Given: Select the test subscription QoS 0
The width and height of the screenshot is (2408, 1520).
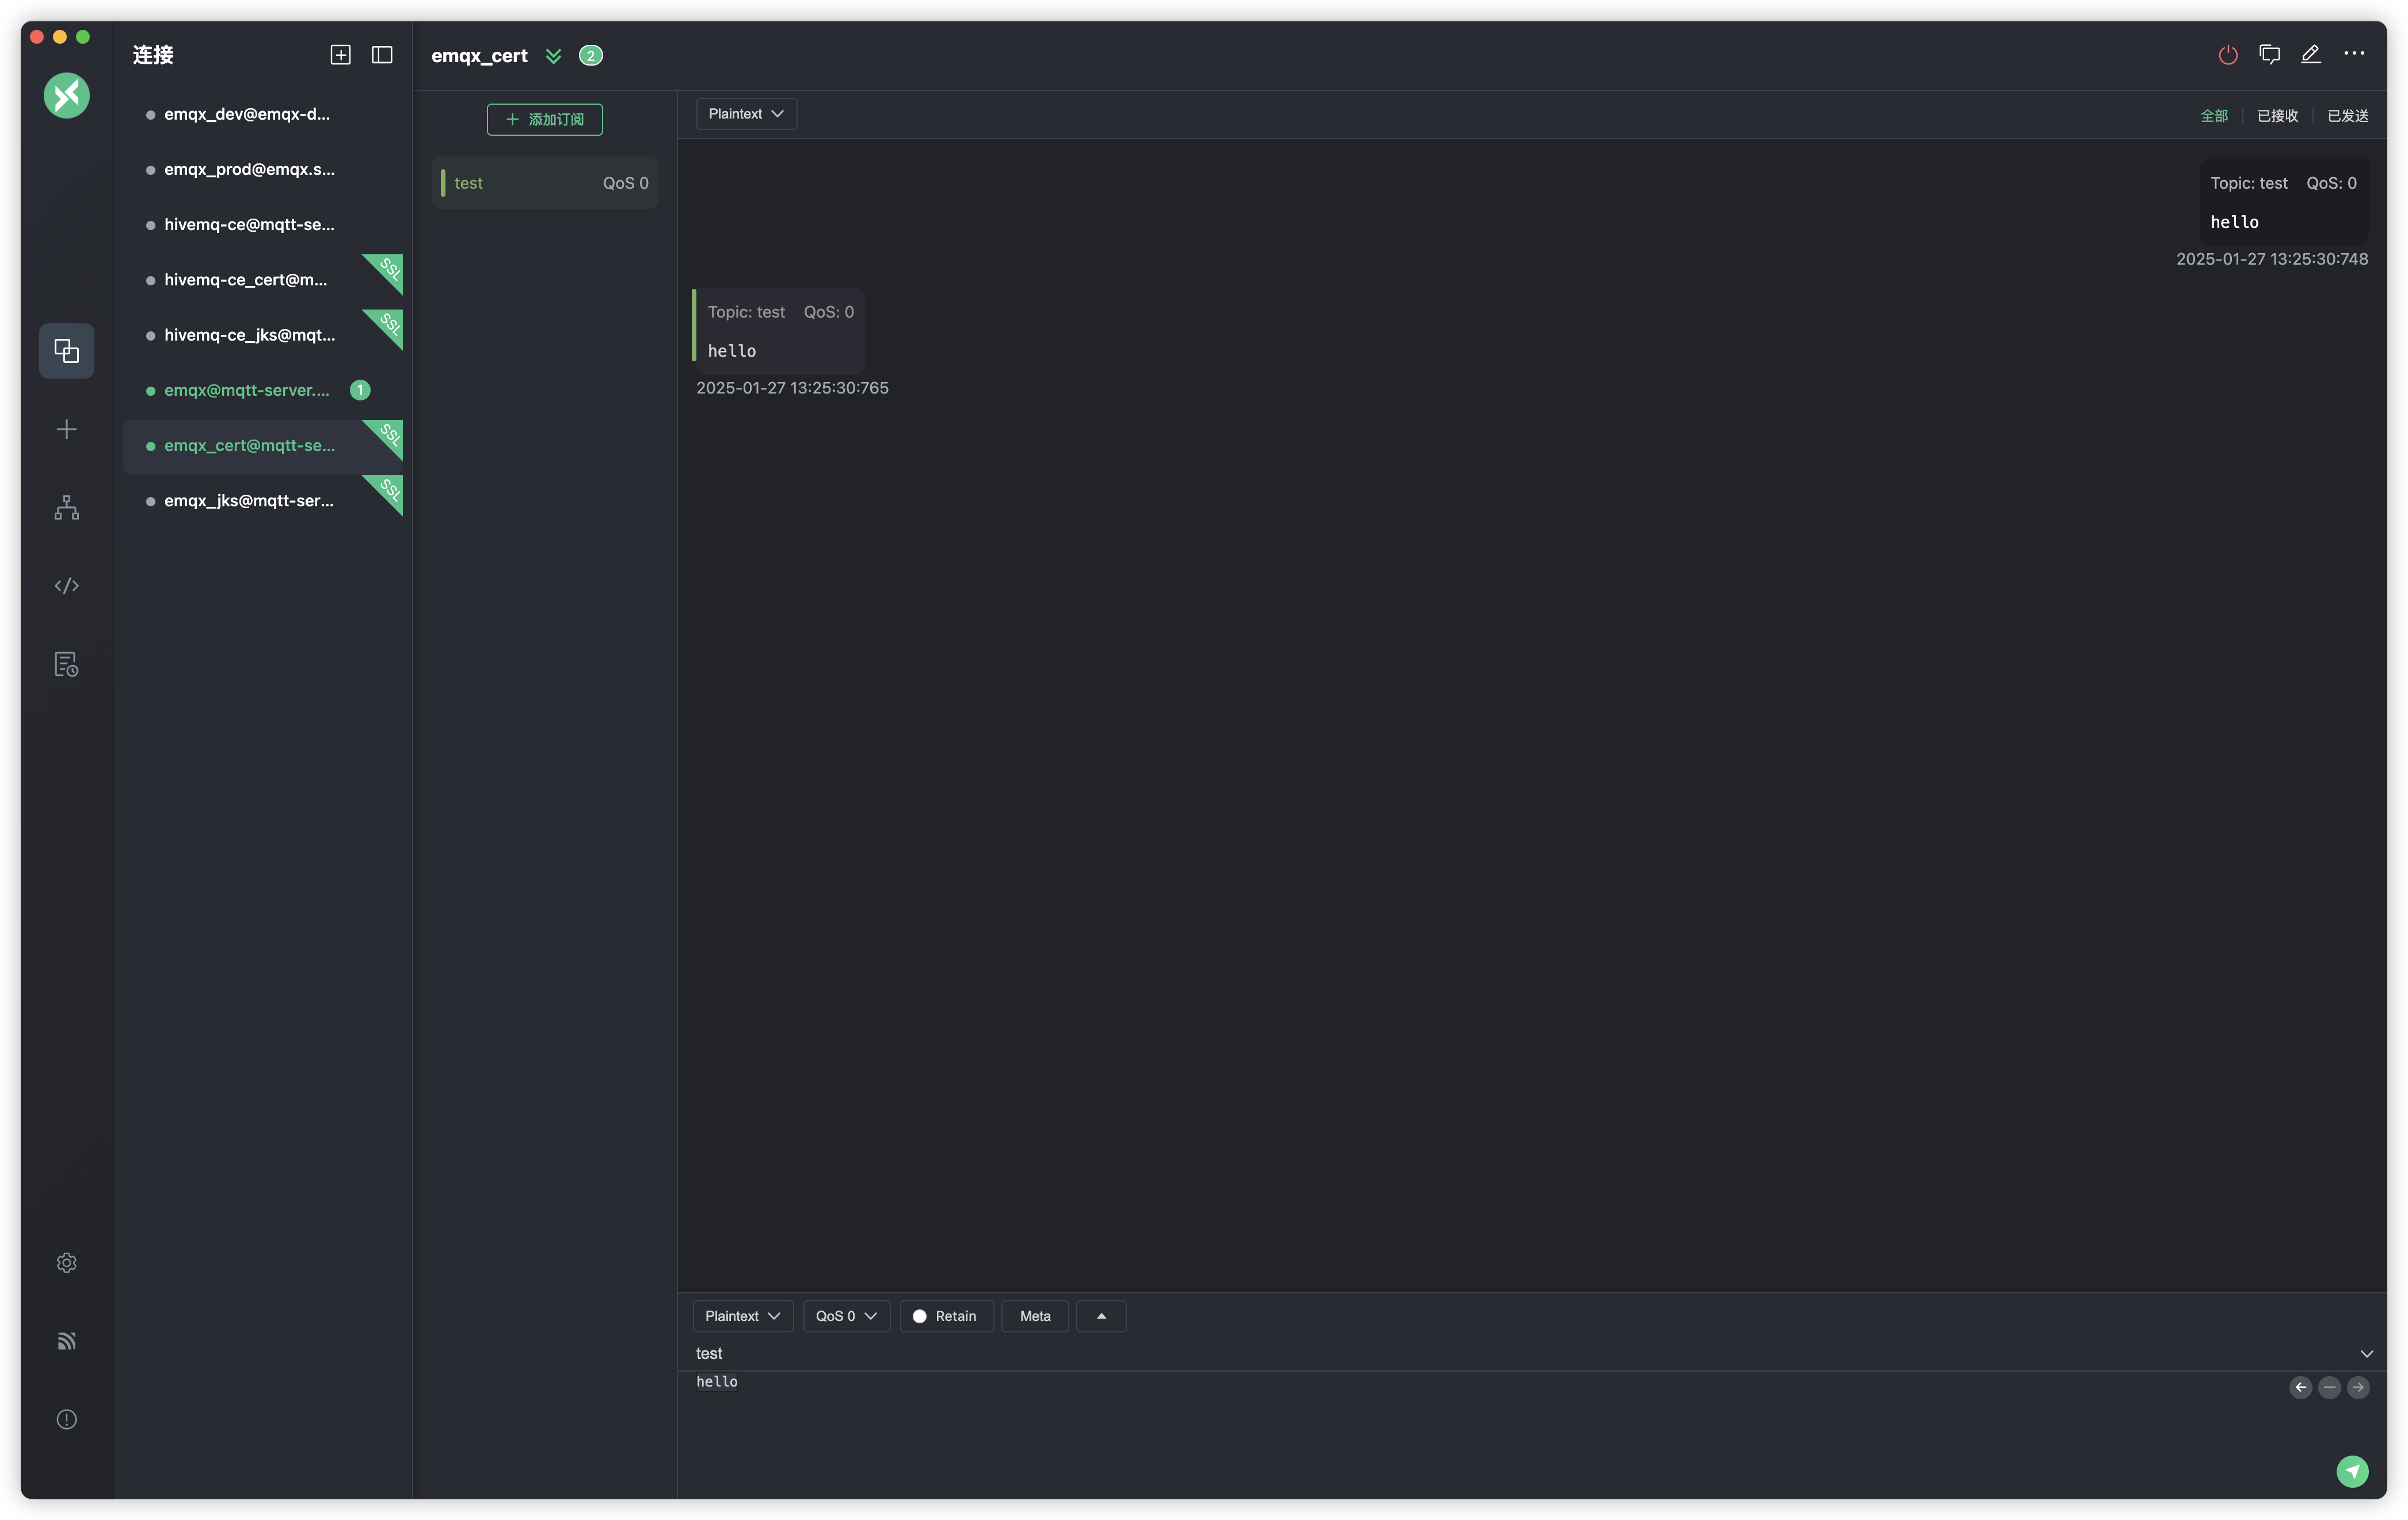Looking at the screenshot, I should point(545,183).
